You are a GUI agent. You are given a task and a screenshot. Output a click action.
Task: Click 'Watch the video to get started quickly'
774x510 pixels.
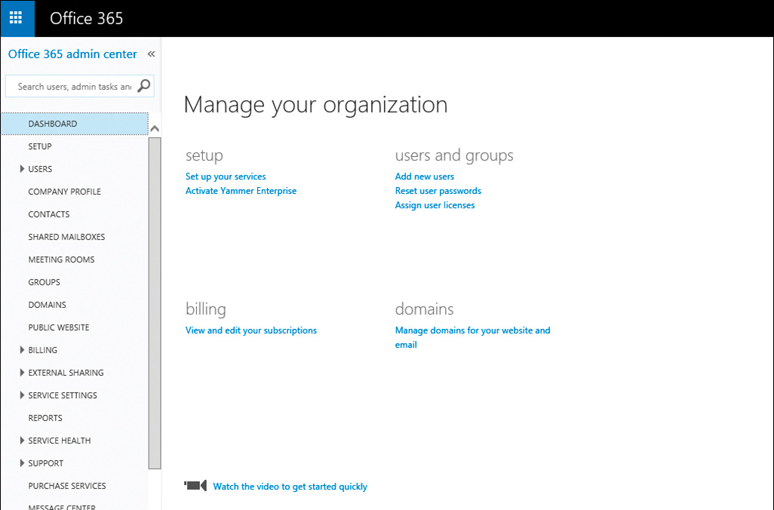point(290,487)
